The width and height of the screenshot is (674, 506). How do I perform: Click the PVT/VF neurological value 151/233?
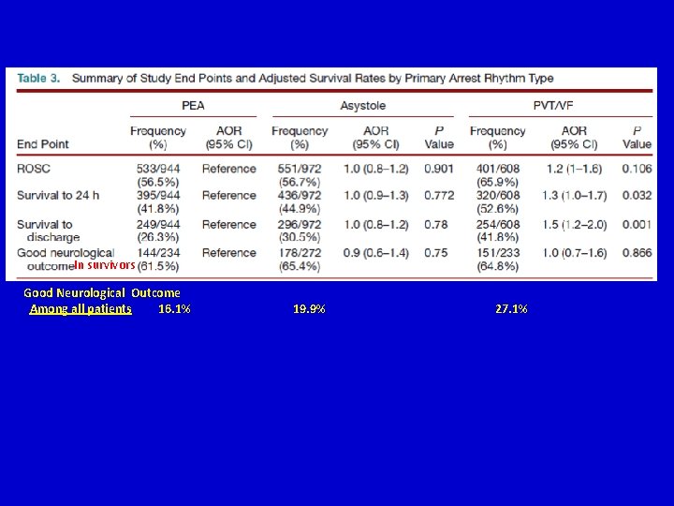[498, 253]
